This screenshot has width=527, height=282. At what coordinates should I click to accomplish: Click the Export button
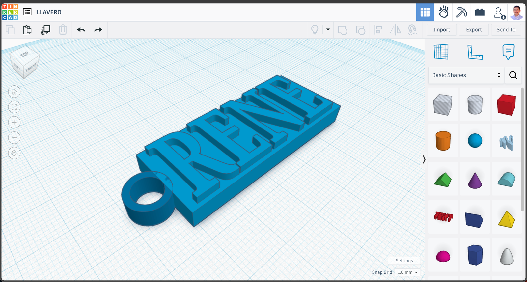click(474, 30)
